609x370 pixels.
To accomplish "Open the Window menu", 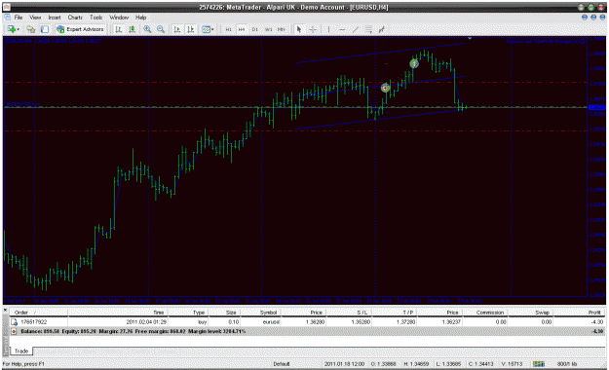I will 119,18.
